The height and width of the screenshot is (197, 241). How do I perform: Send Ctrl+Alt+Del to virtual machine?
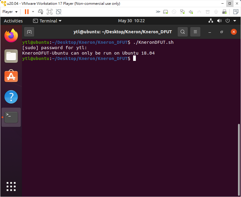[41, 12]
